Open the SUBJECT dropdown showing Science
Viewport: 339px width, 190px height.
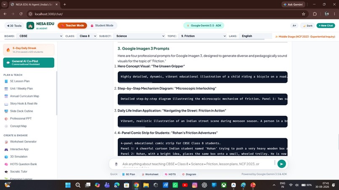(140, 36)
